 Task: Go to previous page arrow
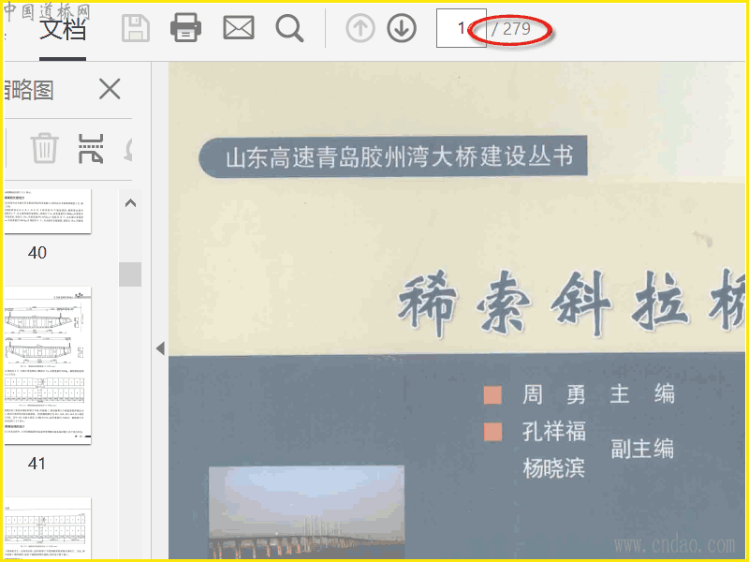pos(360,28)
